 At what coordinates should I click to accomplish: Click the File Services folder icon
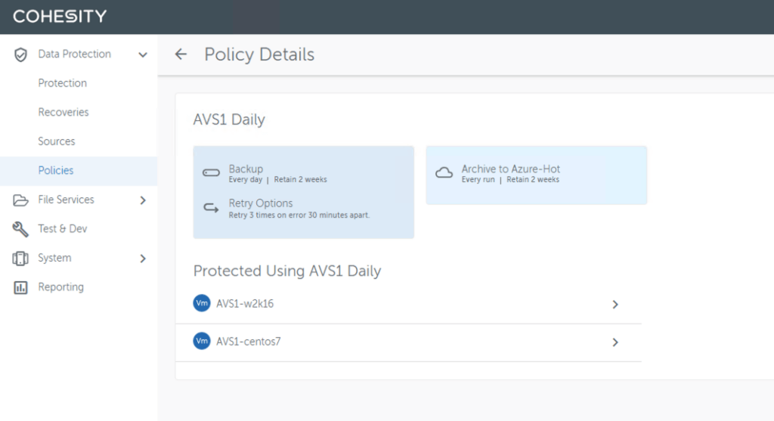(x=21, y=200)
